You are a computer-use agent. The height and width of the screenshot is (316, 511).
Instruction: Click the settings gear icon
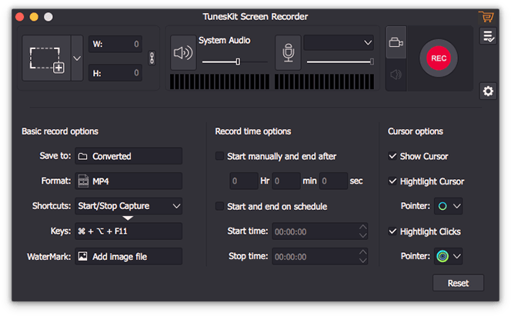pyautogui.click(x=488, y=91)
